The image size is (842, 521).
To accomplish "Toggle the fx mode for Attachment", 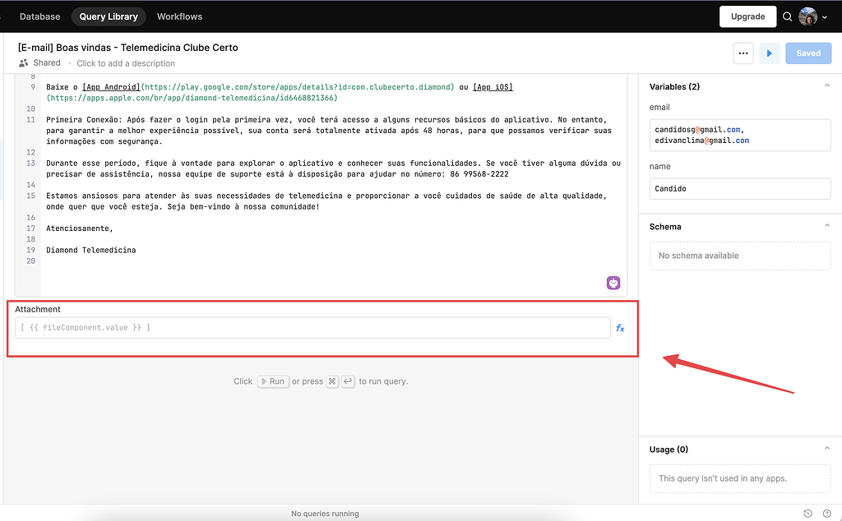I will pos(620,328).
